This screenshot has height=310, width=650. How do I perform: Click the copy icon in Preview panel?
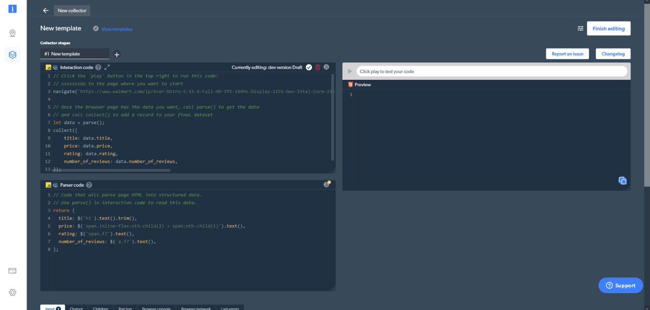(x=622, y=180)
